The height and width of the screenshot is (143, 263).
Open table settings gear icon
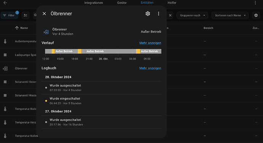[x=256, y=15]
